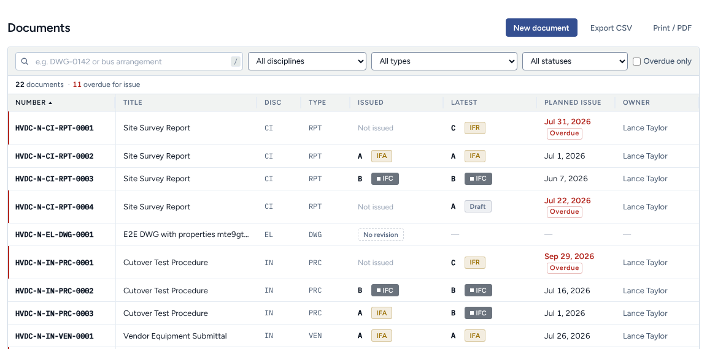This screenshot has height=349, width=707.
Task: Click the title 'E2E DWG with properties mte9gt…'
Action: click(186, 235)
